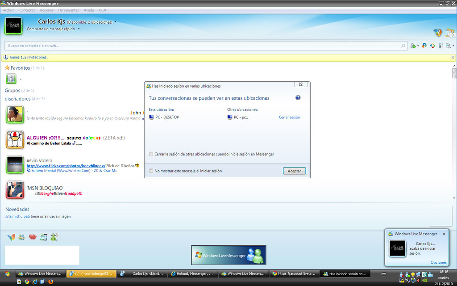The image size is (457, 286).
Task: Open the email inbox icon showing 9
Action: point(450,32)
